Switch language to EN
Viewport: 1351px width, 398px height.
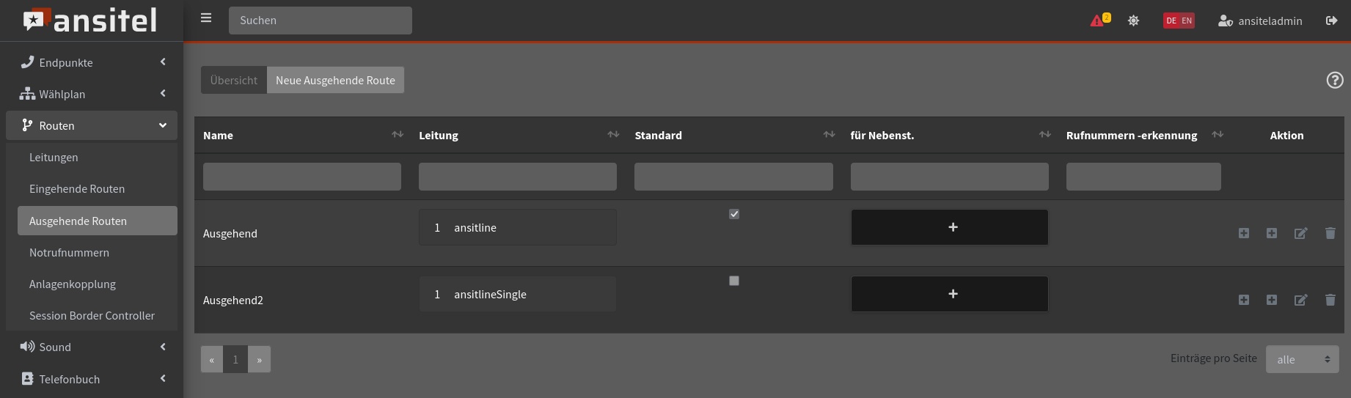(x=1187, y=21)
